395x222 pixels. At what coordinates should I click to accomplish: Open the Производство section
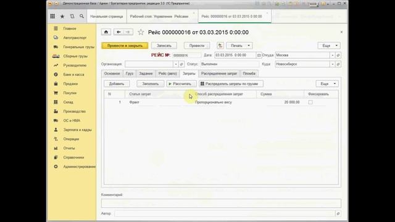click(74, 111)
